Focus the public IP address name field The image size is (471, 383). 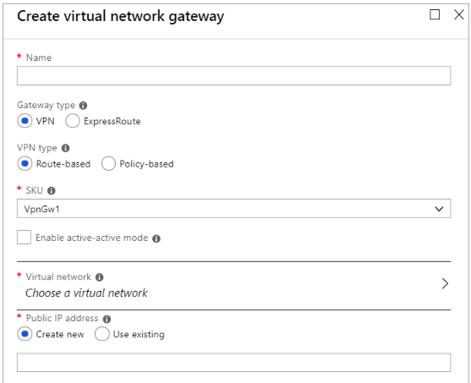233,363
